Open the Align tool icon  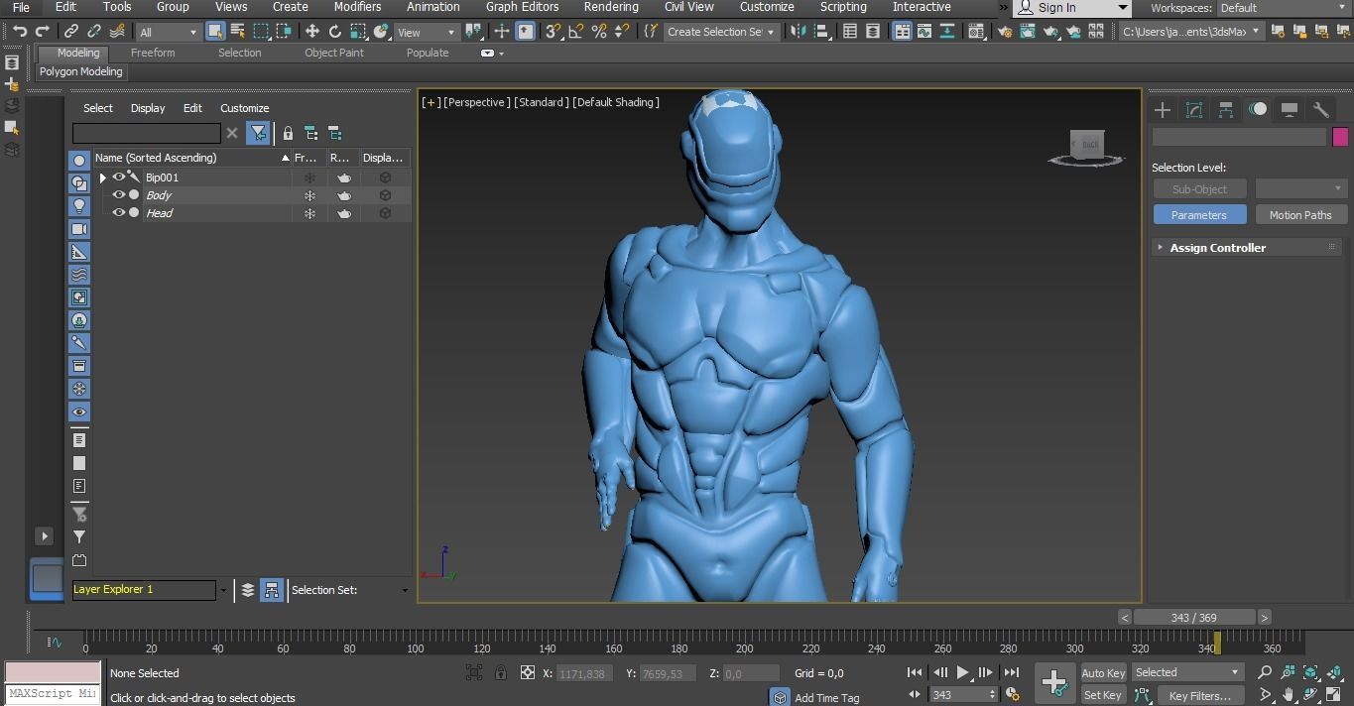[821, 32]
